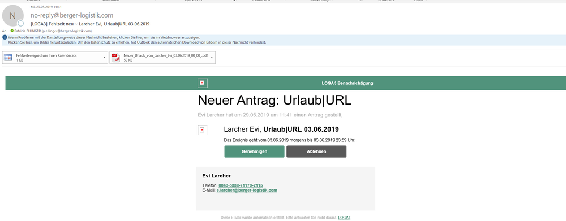566x221 pixels.
Task: Click the gray Ablehnen button
Action: coord(316,151)
